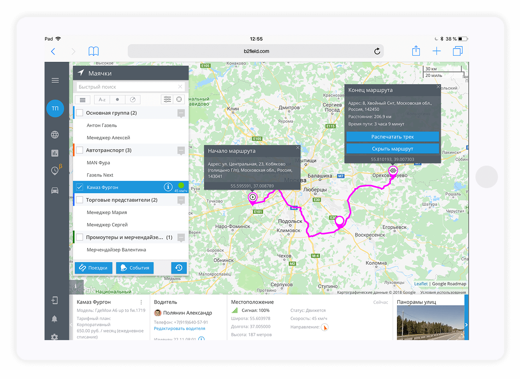Close the Начало маршрута popup
This screenshot has height=379, width=520.
298,148
